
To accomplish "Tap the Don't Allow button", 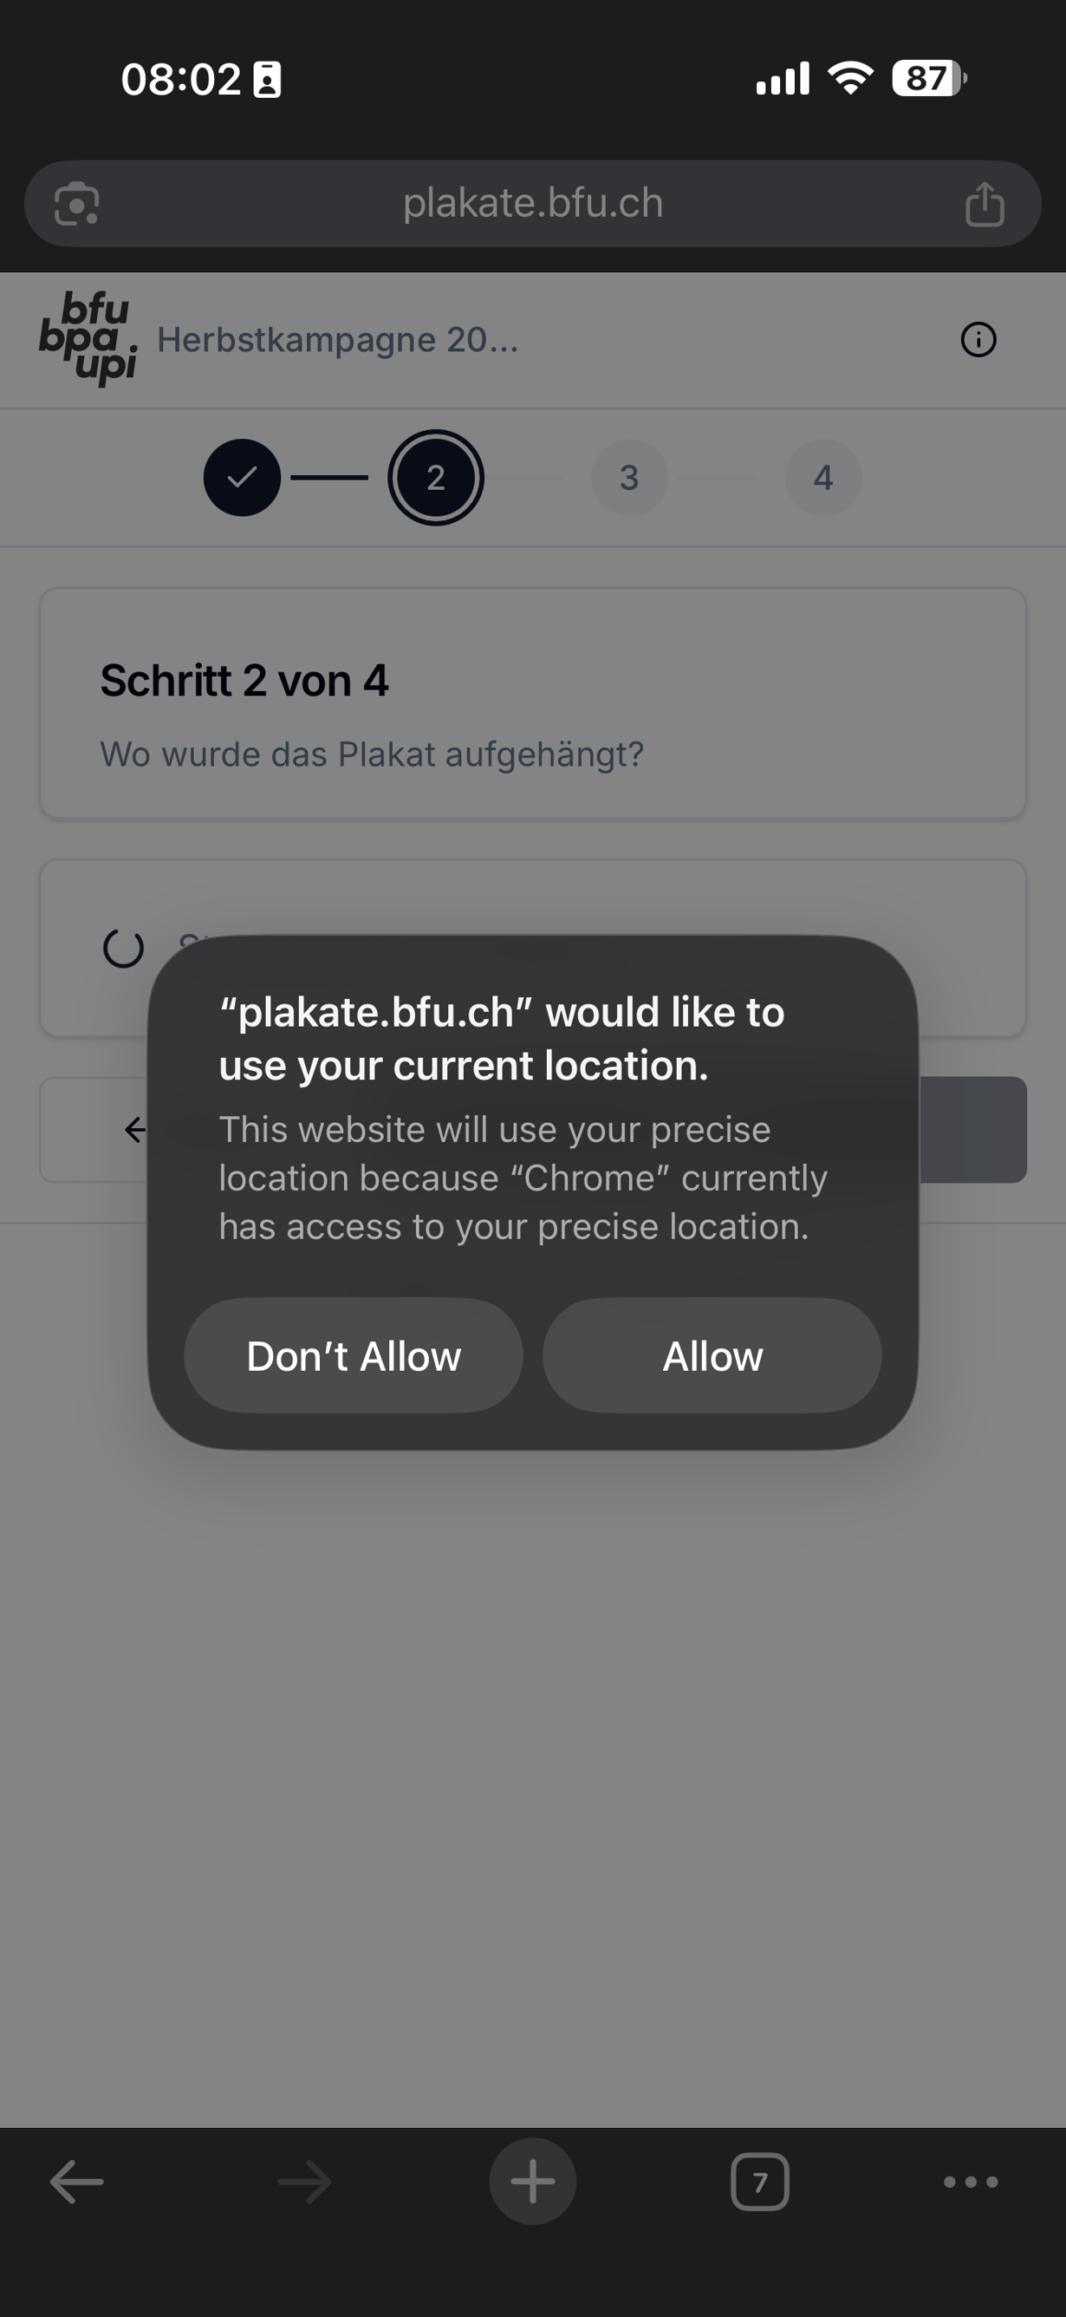I will (354, 1354).
